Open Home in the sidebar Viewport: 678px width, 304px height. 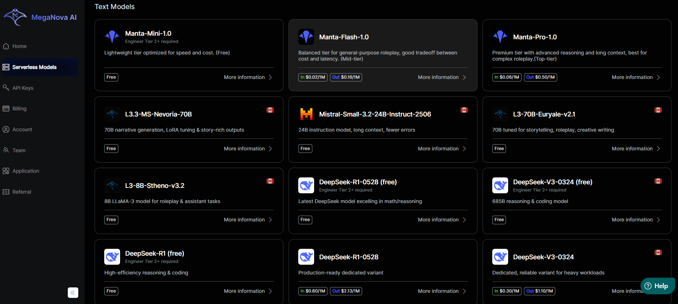click(x=19, y=46)
